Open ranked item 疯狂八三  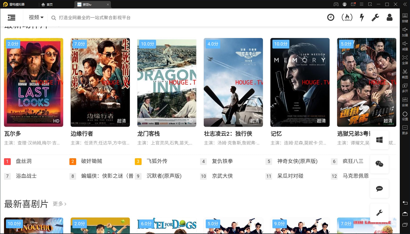(x=353, y=161)
